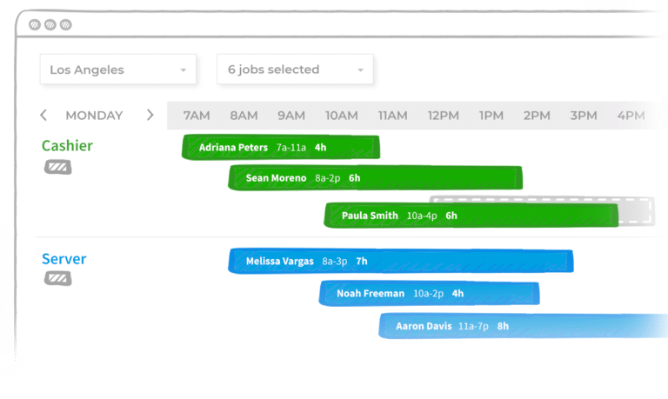This screenshot has width=668, height=399.
Task: Select Paula Smith 10a-4p shift
Action: (x=470, y=216)
